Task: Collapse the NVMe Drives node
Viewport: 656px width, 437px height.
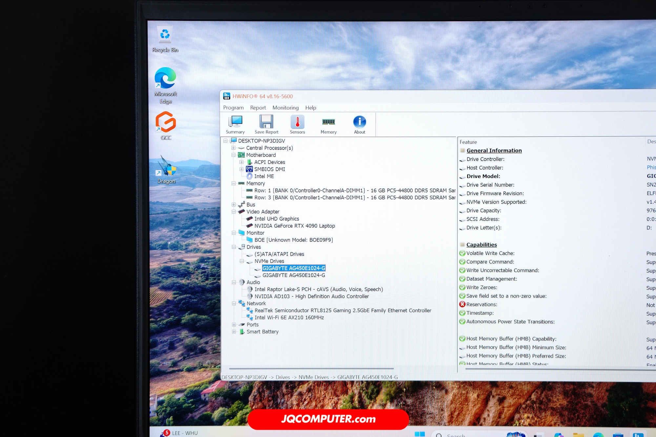Action: [x=242, y=261]
